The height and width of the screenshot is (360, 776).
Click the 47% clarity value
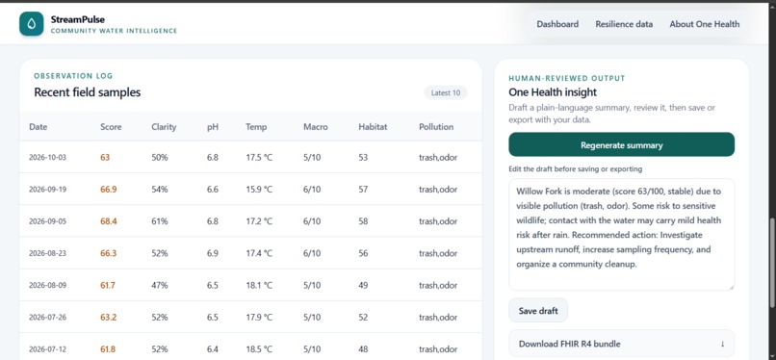[x=160, y=285]
